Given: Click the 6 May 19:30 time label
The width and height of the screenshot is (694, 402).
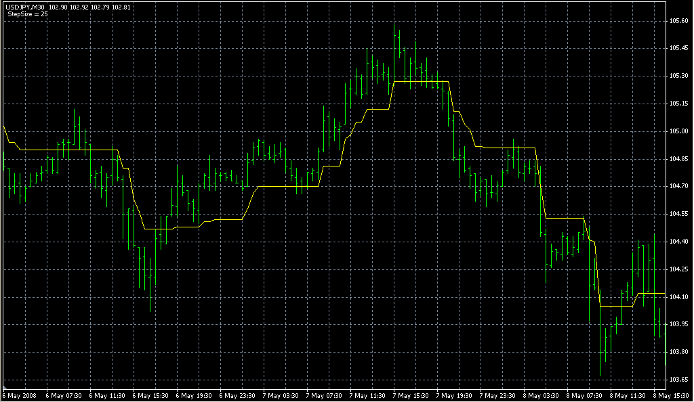Looking at the screenshot, I should (x=194, y=396).
